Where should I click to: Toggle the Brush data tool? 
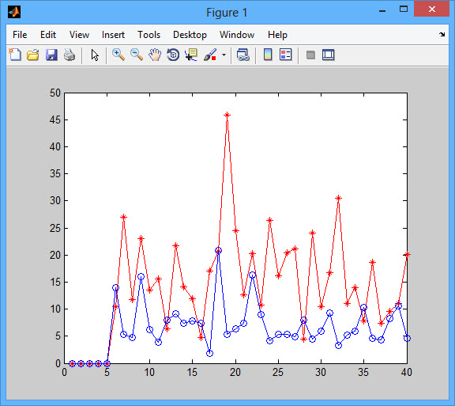[x=210, y=55]
